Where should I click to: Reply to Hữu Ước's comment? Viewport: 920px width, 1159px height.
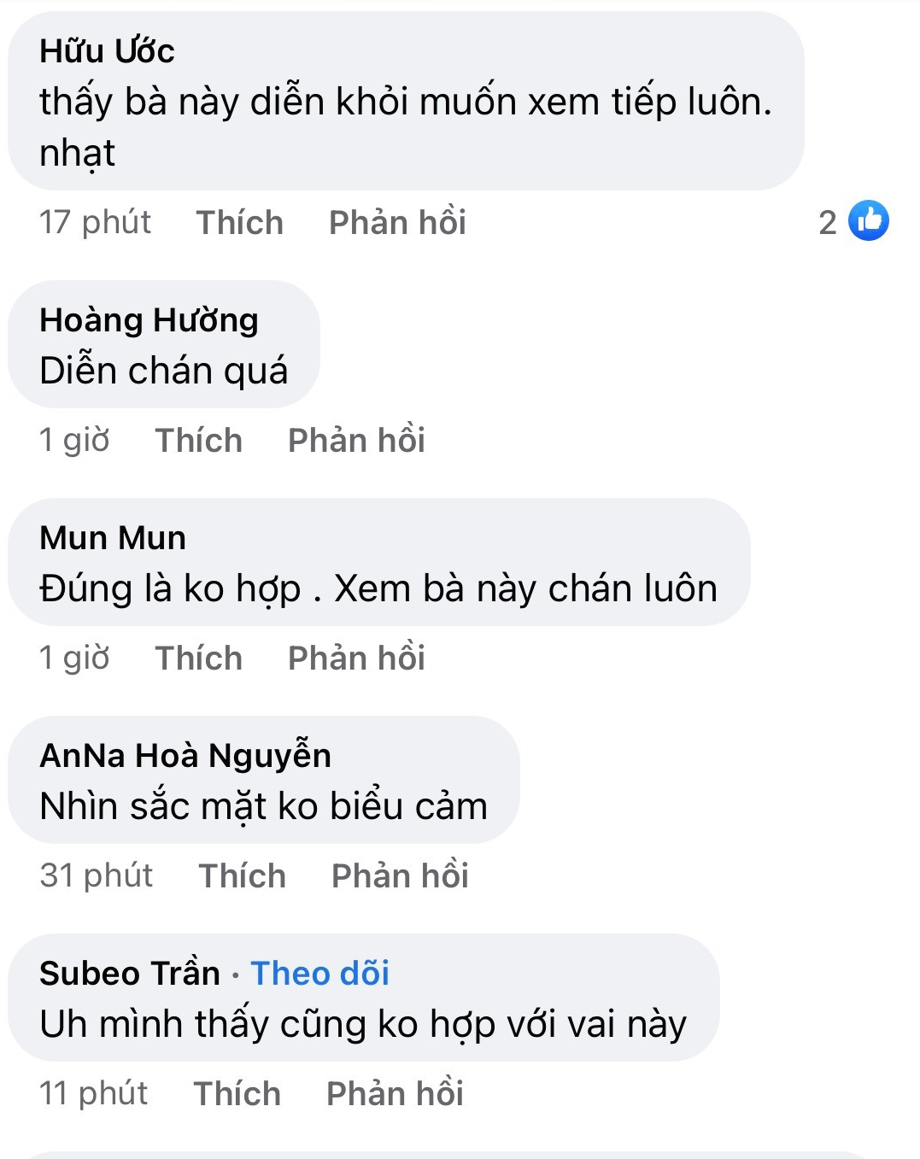(x=397, y=223)
